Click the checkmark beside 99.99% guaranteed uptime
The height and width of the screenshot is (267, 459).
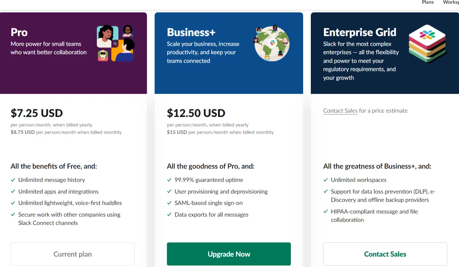tap(169, 180)
